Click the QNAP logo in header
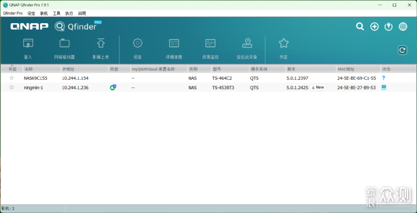Screen dimensions: 417x213 [x=30, y=26]
